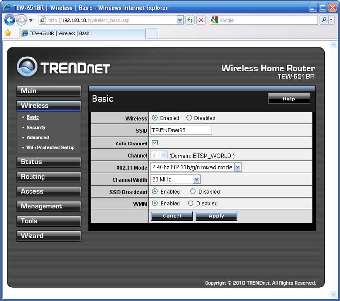Viewport: 340px width, 301px height.
Task: Click the Favorites star icon
Action: [x=8, y=33]
